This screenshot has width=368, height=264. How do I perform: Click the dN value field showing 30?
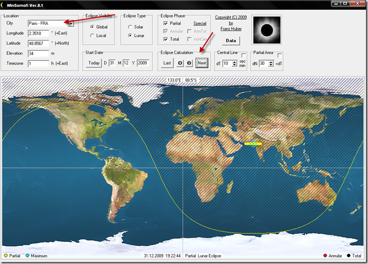point(263,63)
